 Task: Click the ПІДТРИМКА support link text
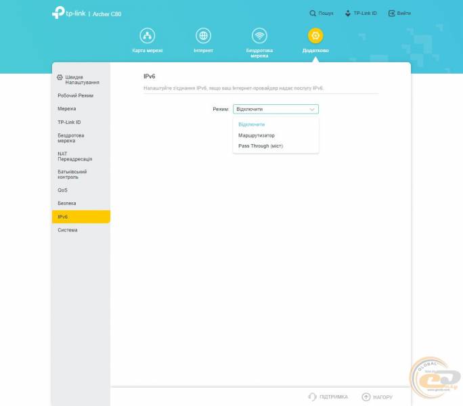(333, 397)
